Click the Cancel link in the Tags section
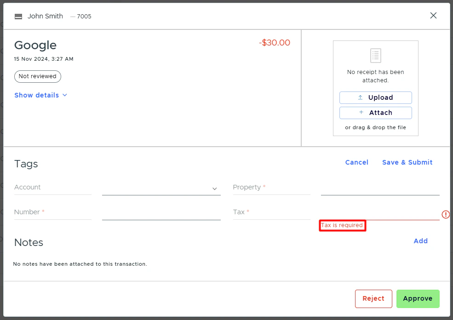This screenshot has width=453, height=320. [x=356, y=162]
